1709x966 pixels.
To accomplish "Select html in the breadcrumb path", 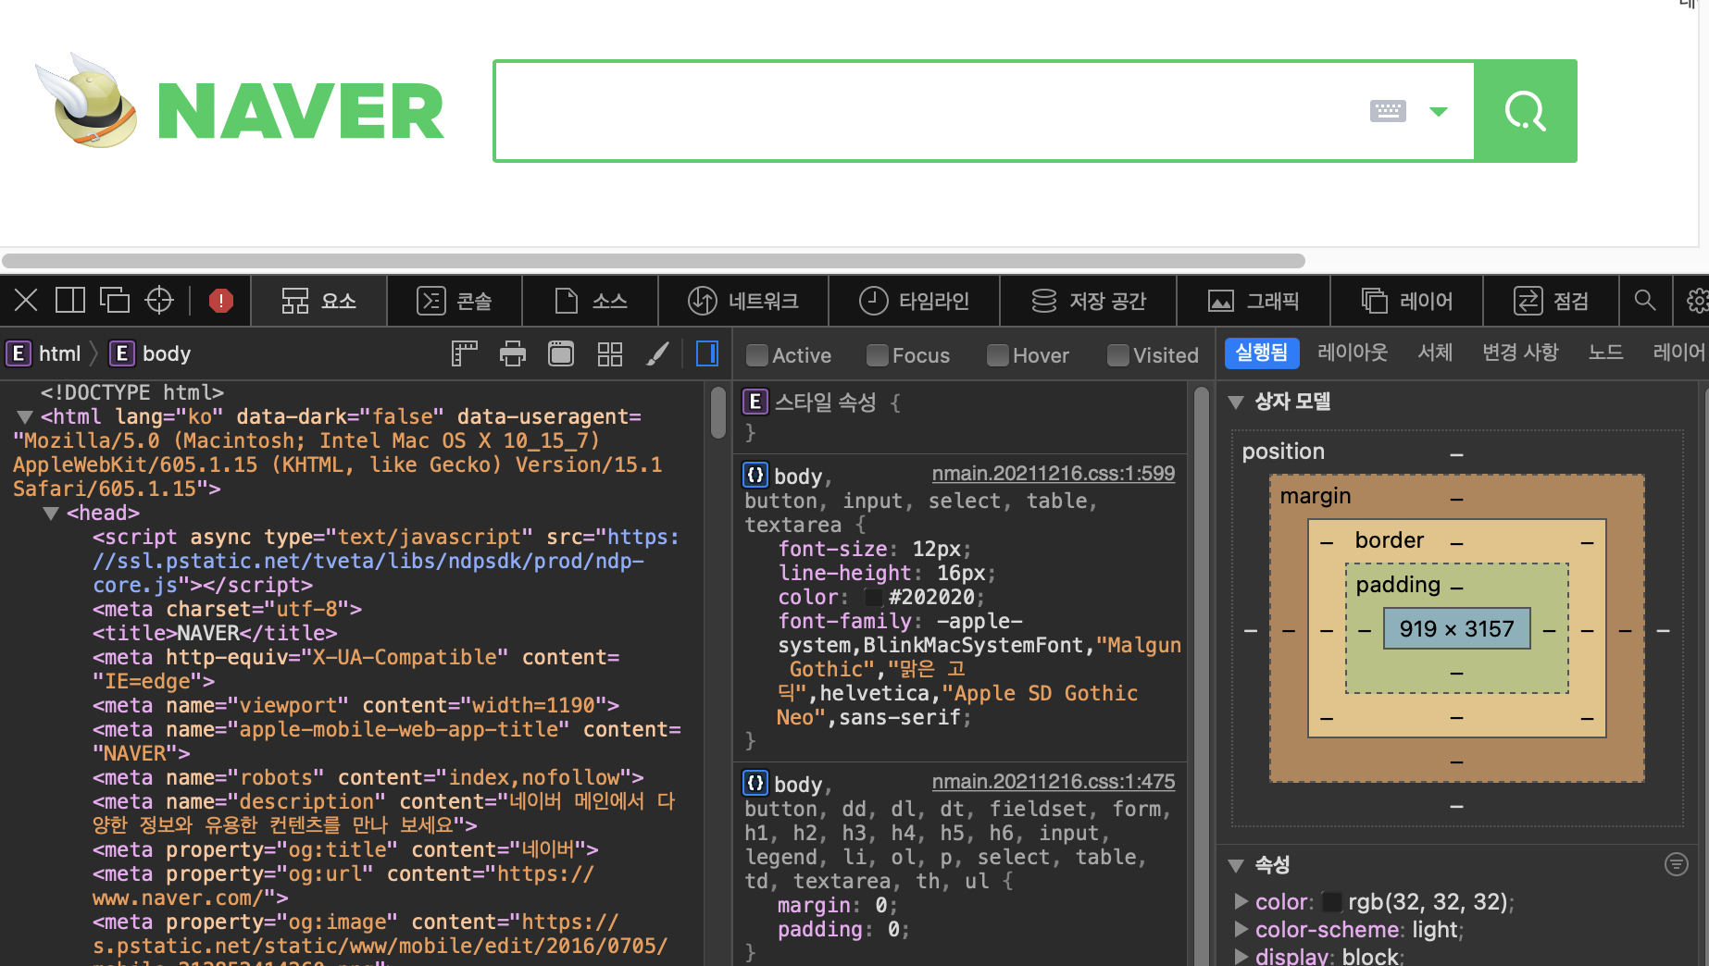I will tap(44, 353).
